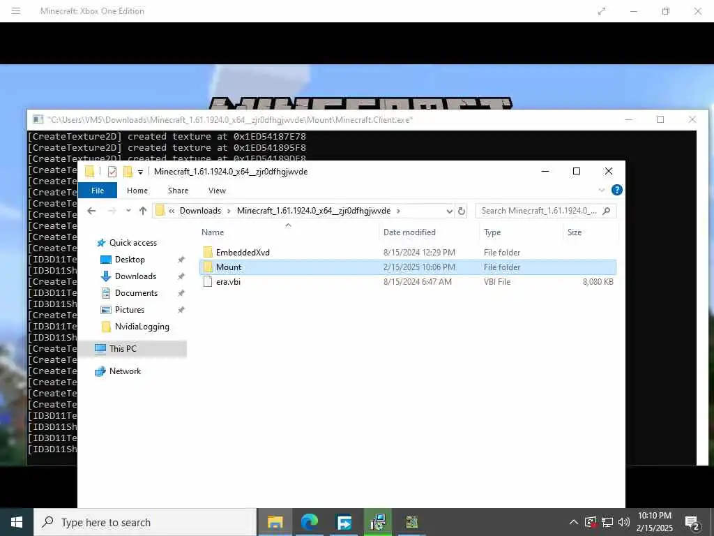Select Network in the navigation pane
This screenshot has height=536, width=714.
(x=125, y=371)
